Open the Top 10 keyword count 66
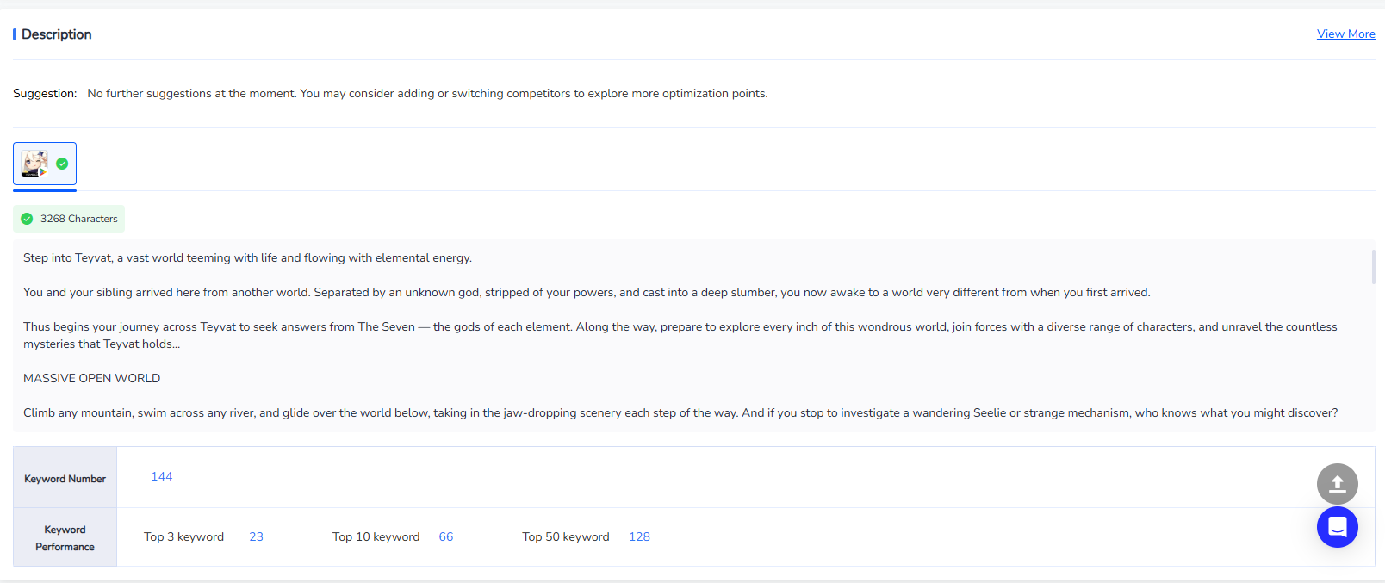 coord(446,537)
